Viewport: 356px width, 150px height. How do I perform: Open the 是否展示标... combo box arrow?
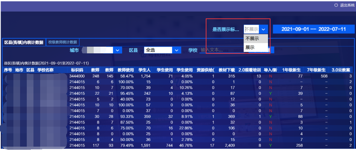coord(263,29)
